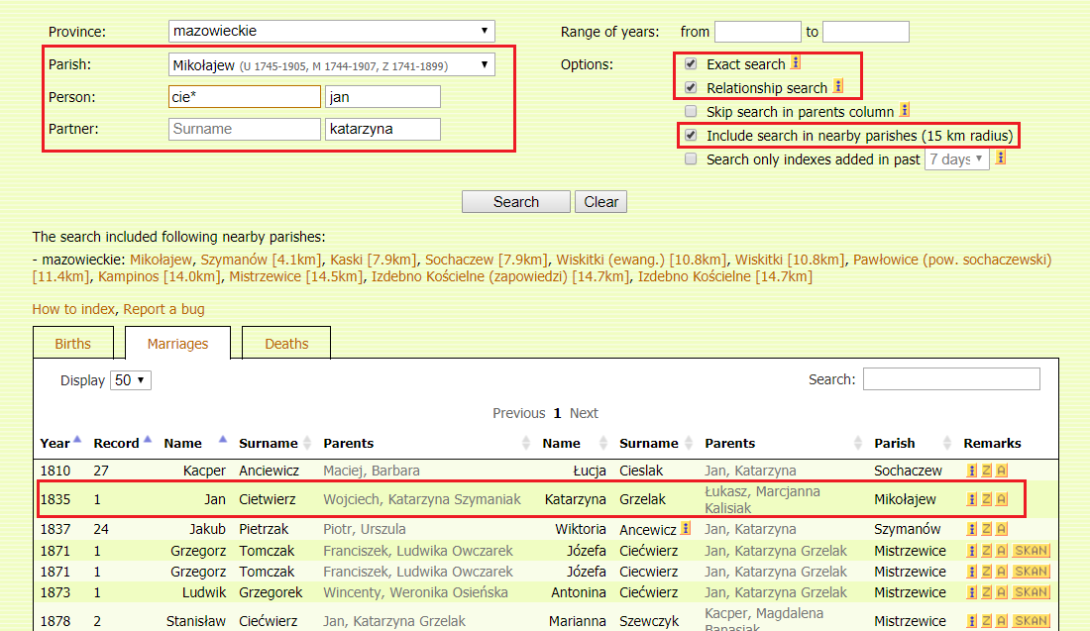This screenshot has height=631, width=1090.
Task: Switch to the Deaths tab
Action: tap(286, 344)
